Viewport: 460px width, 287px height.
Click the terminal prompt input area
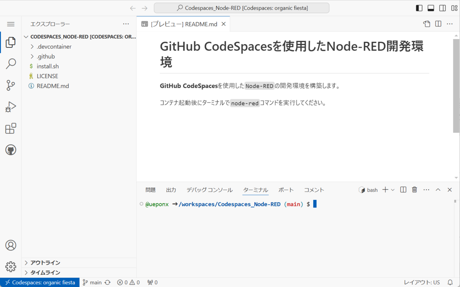pos(315,204)
